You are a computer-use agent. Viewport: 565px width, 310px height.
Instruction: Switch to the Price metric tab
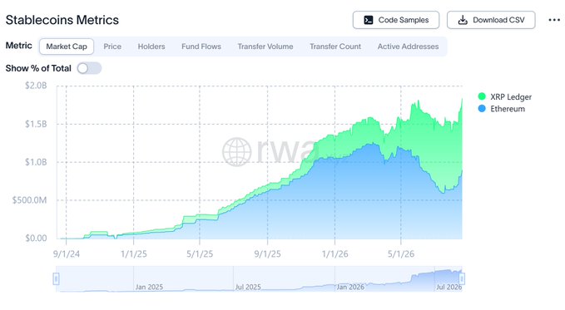[x=112, y=47]
